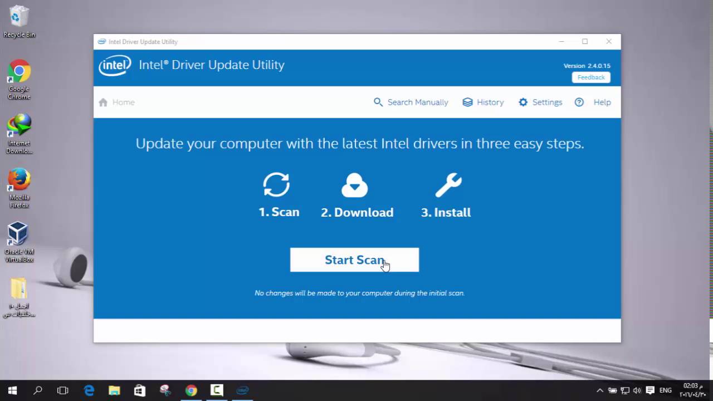Screen dimensions: 713x401
Task: Open Settings in Intel utility
Action: 540,102
